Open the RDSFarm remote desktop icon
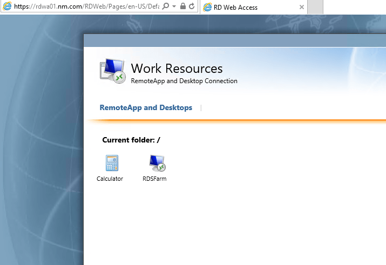The image size is (386, 265). tap(157, 163)
